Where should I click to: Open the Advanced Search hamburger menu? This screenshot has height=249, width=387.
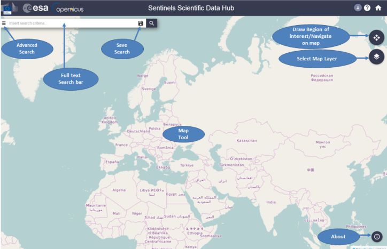coord(4,23)
